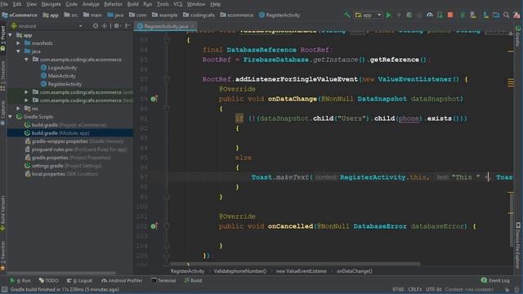Click the Project panel horizontal scrollbar

[62, 272]
